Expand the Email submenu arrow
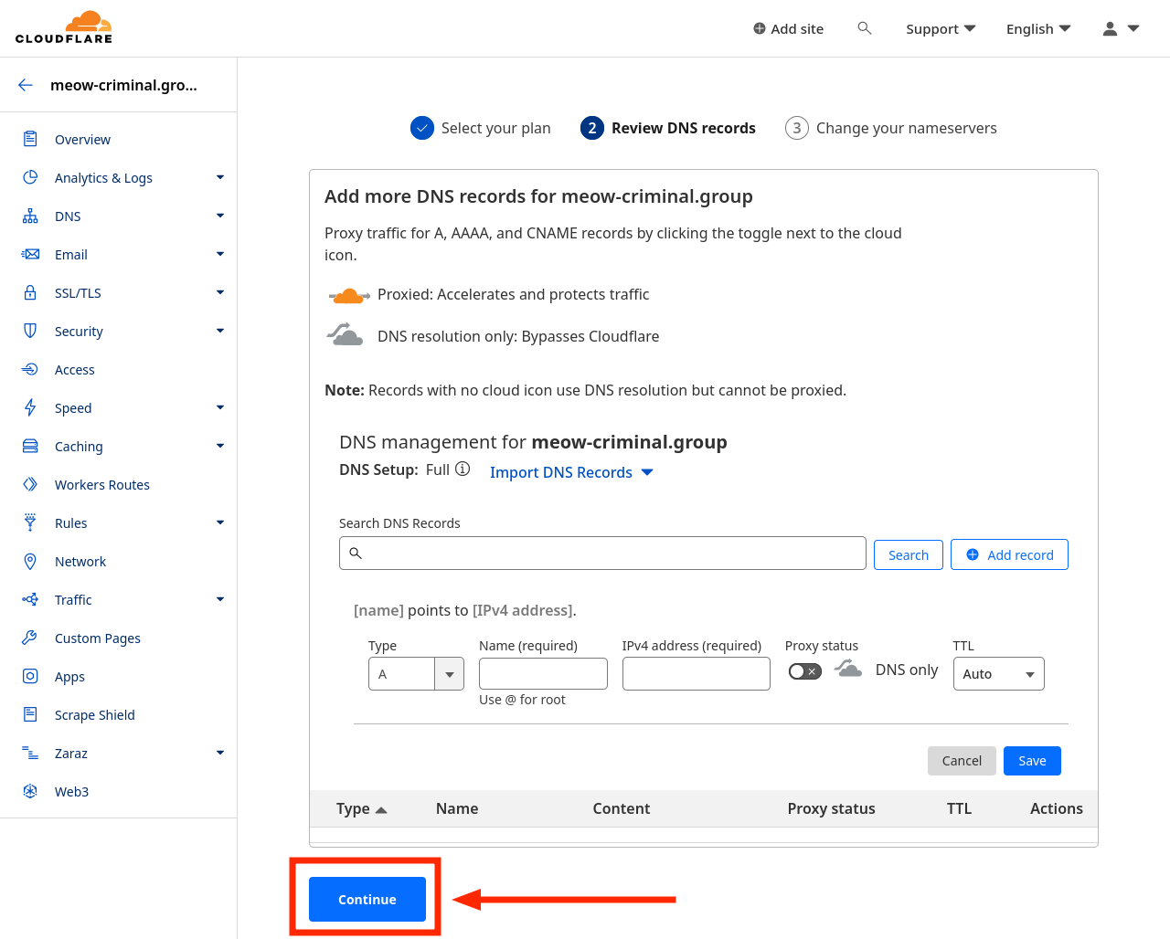Viewport: 1170px width, 939px height. (x=220, y=254)
